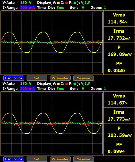Viewport: 135px width, 162px height.
Task: Click the yellow V color swatch in the top header
Action: (58, 3)
